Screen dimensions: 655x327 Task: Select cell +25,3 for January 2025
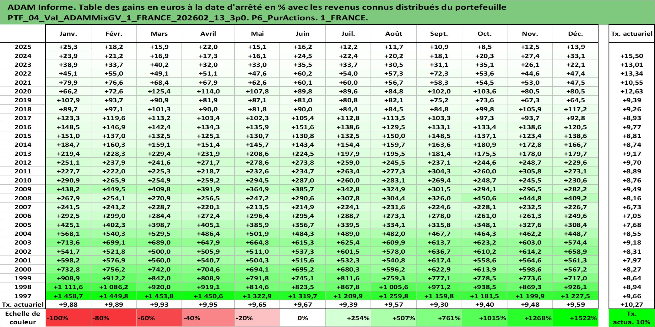tap(68, 47)
